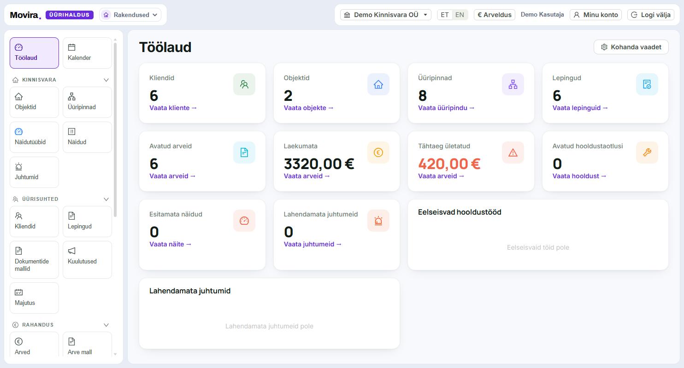
Task: Open Näidud sidebar tile
Action: click(87, 137)
